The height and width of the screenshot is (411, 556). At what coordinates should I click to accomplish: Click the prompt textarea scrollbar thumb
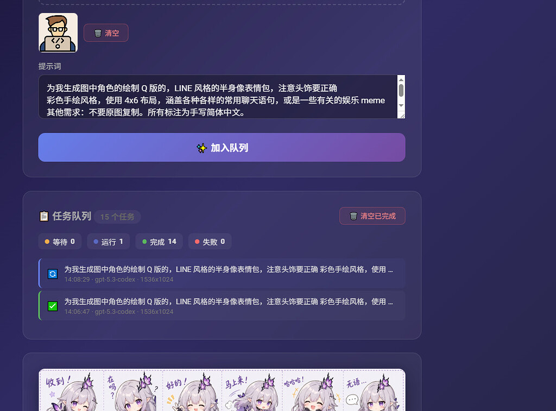[x=401, y=90]
